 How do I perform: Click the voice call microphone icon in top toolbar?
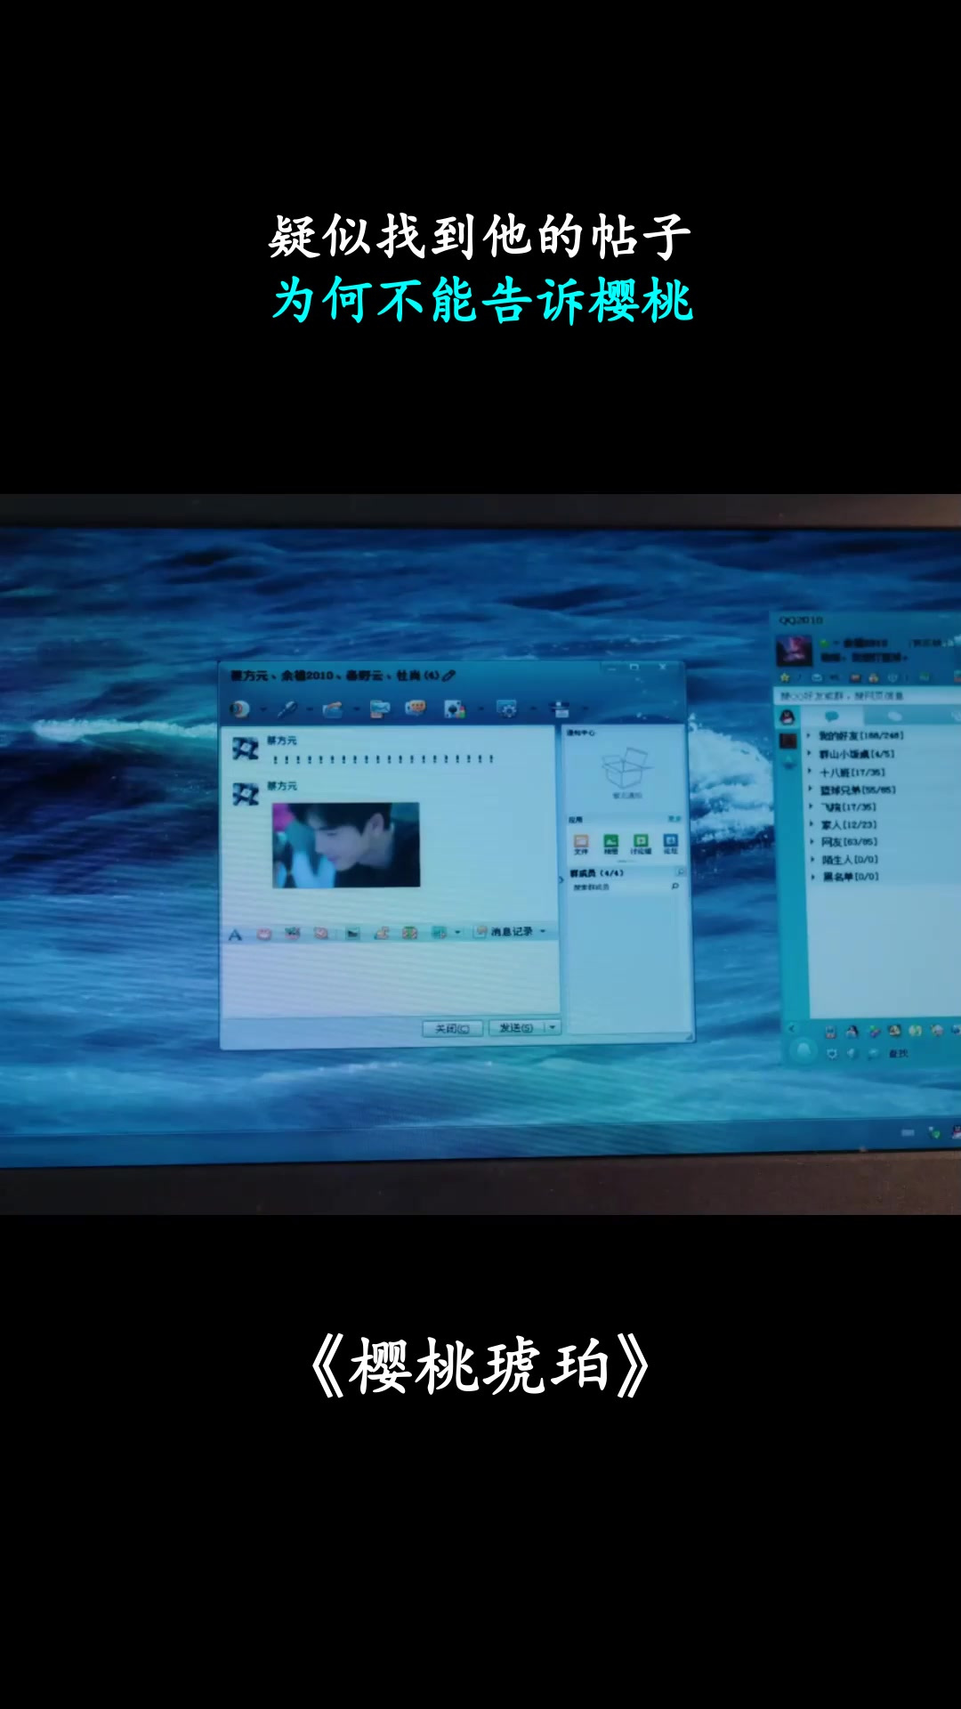point(287,709)
